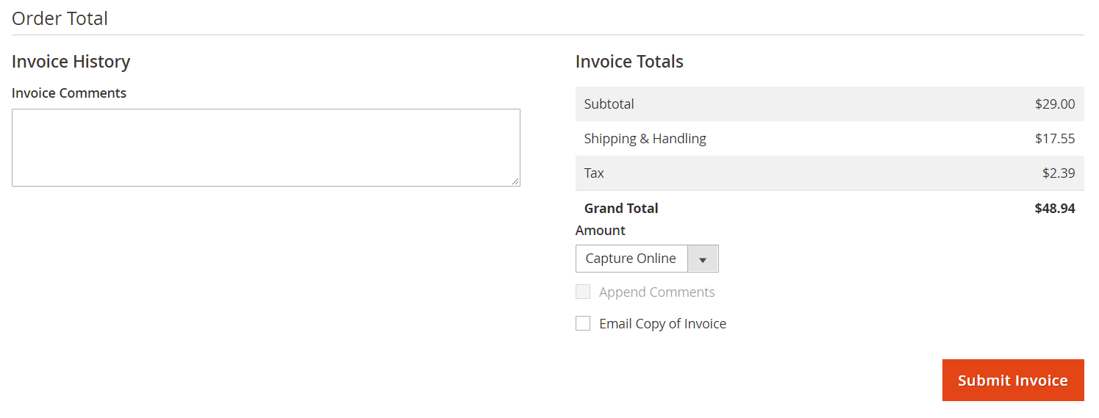1099x418 pixels.
Task: Open the Capture Online amount dropdown
Action: [x=647, y=259]
